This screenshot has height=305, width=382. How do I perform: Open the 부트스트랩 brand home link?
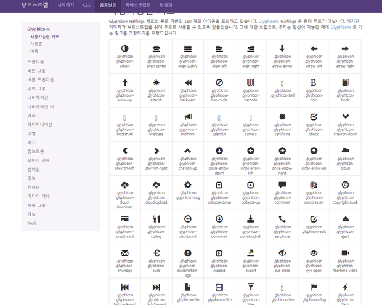[35, 5]
